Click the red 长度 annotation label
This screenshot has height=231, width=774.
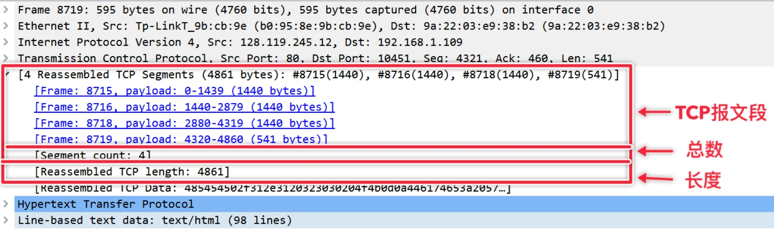pyautogui.click(x=703, y=180)
